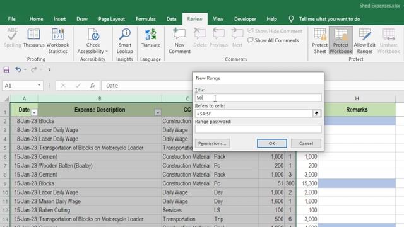
Task: Switch to the Insert tab
Action: [x=59, y=19]
